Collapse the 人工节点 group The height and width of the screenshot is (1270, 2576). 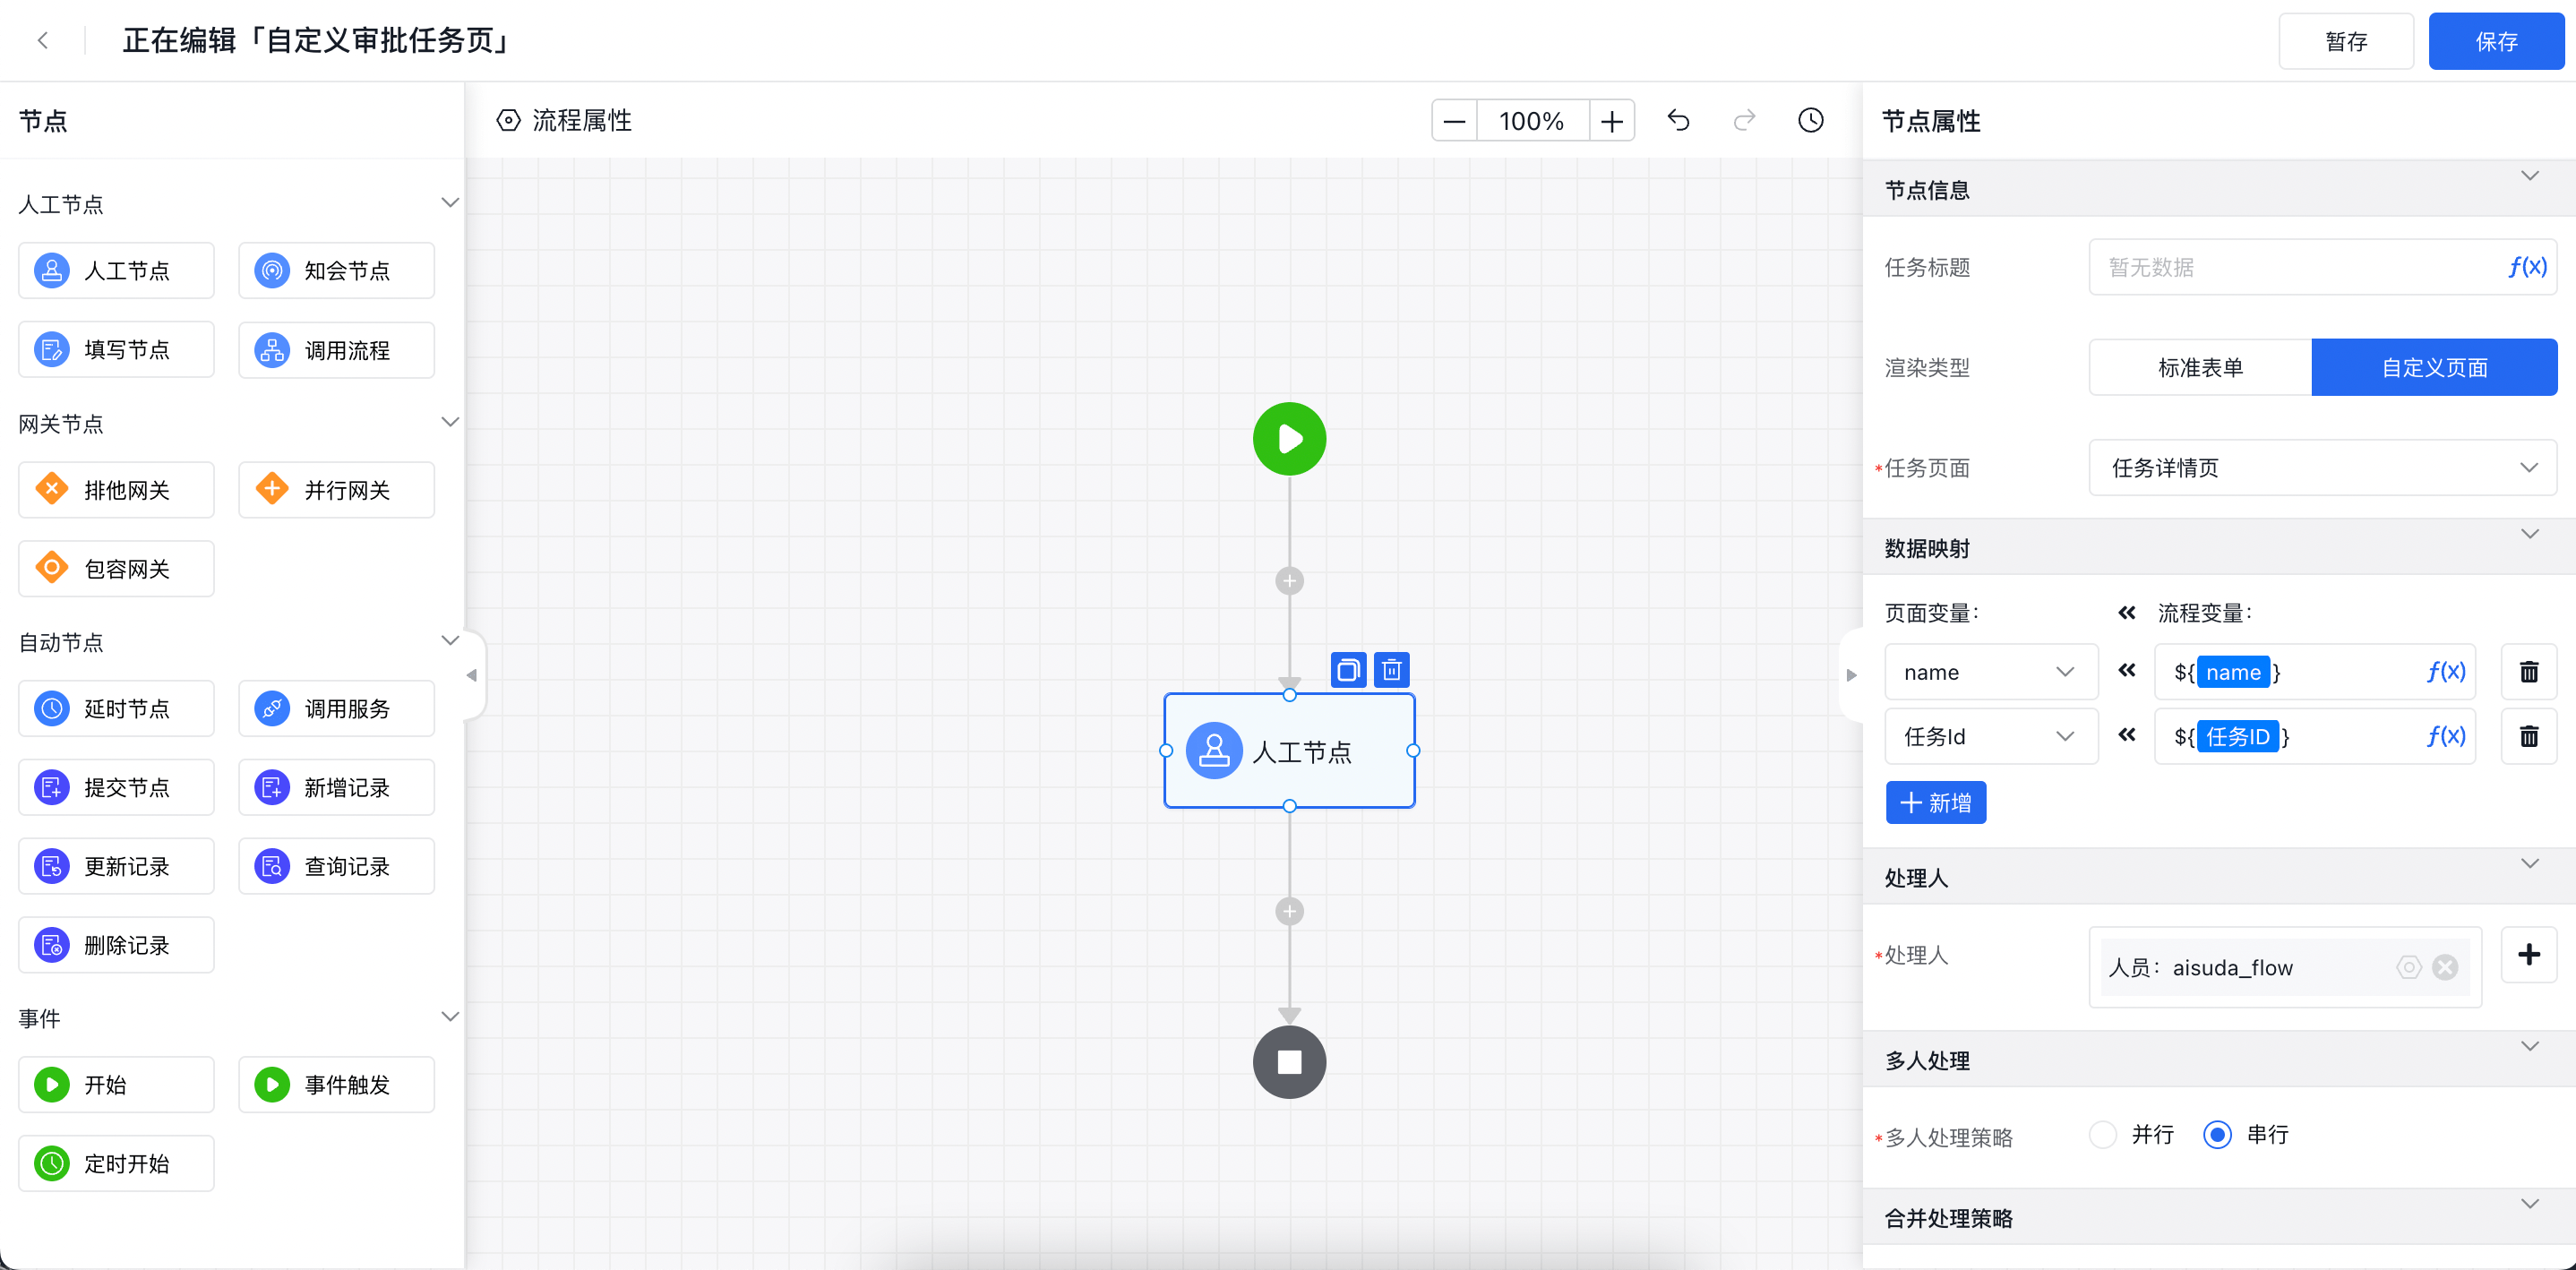(x=450, y=203)
